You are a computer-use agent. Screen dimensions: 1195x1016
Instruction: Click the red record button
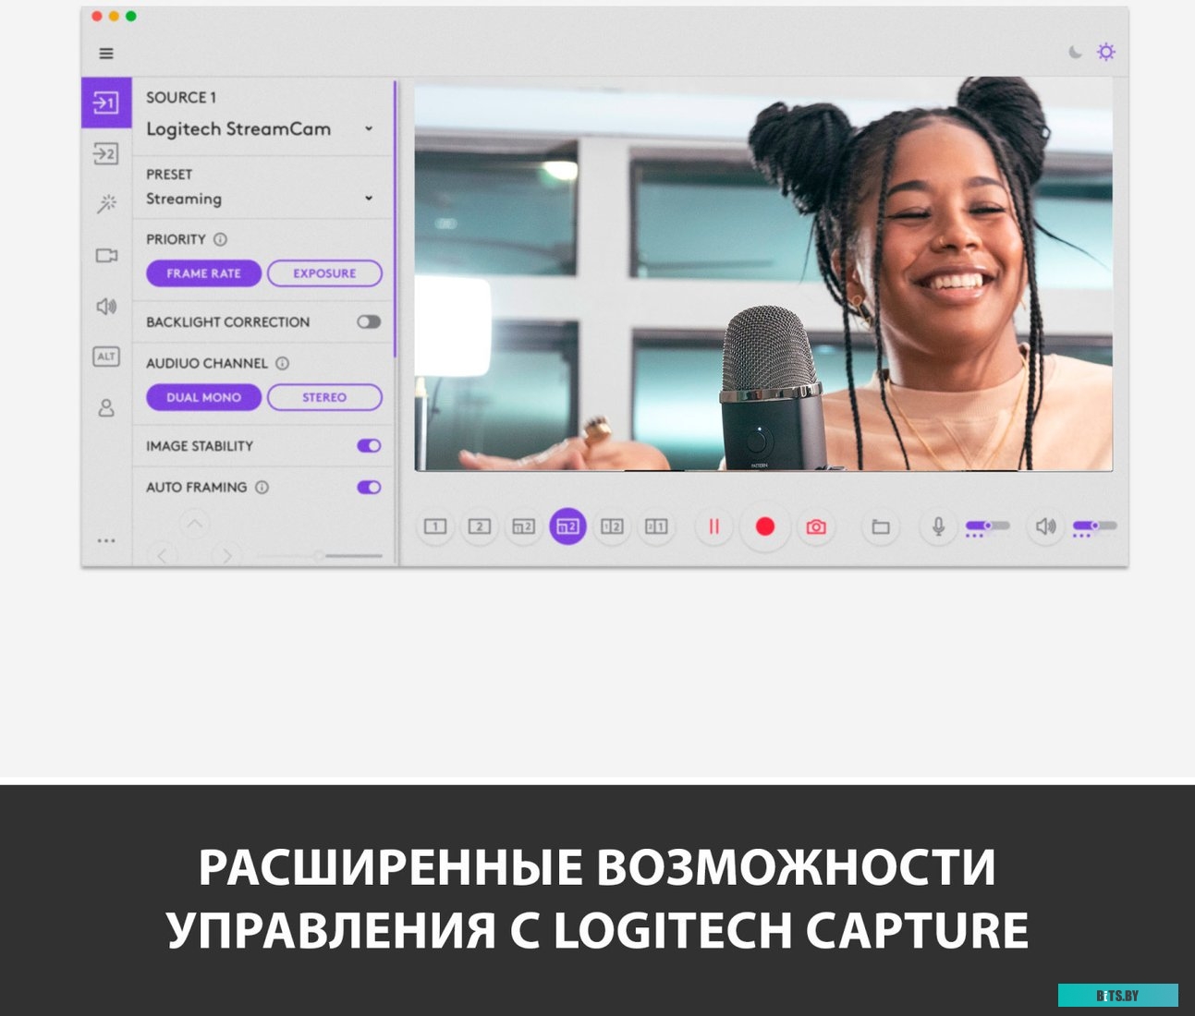(x=764, y=526)
